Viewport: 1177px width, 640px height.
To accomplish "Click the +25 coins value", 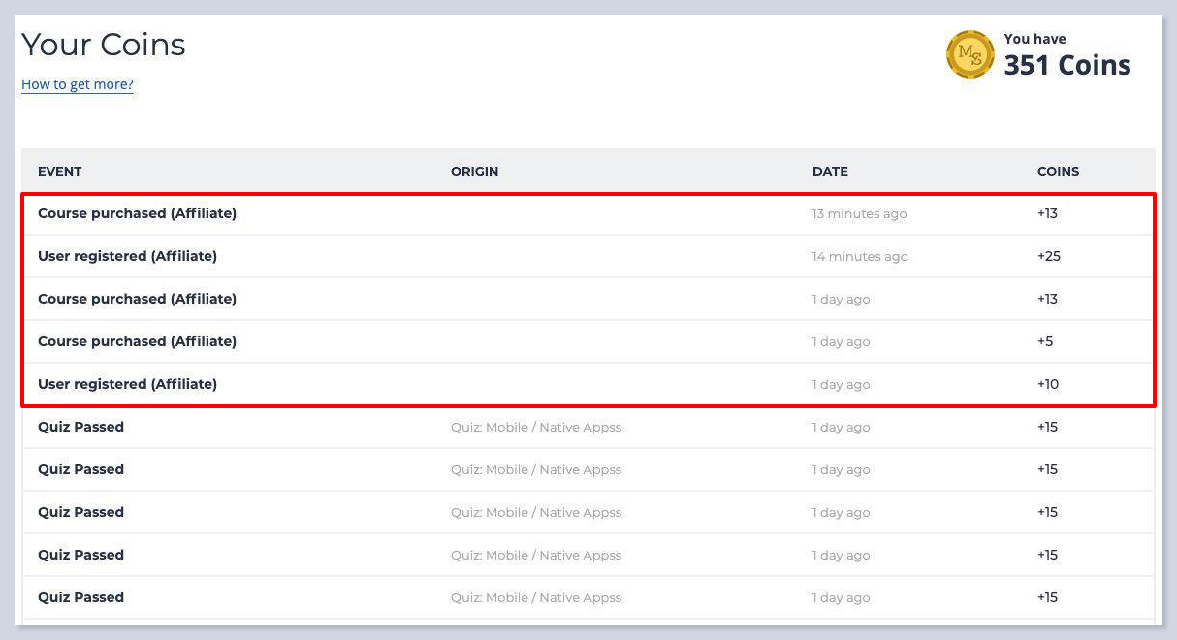I will pos(1048,257).
